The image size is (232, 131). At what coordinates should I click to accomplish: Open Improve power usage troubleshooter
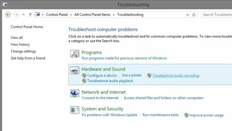(206, 115)
